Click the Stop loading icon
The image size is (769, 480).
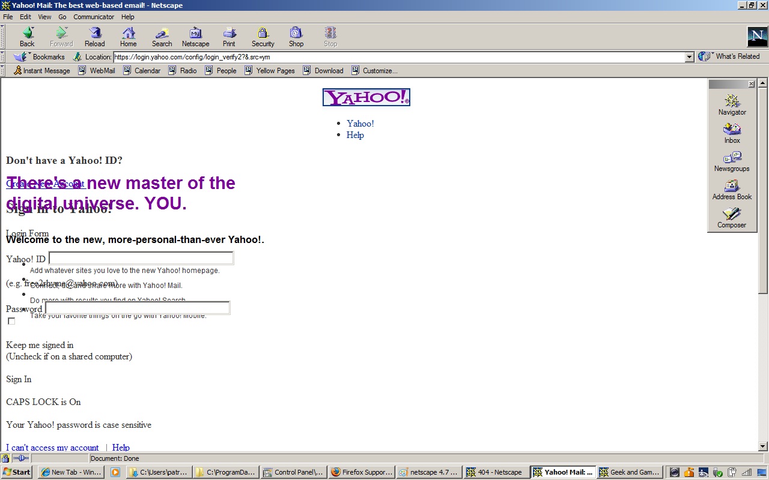[330, 37]
